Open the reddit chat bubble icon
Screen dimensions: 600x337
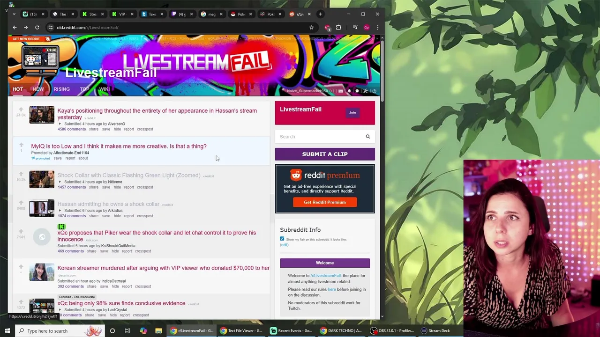[357, 91]
